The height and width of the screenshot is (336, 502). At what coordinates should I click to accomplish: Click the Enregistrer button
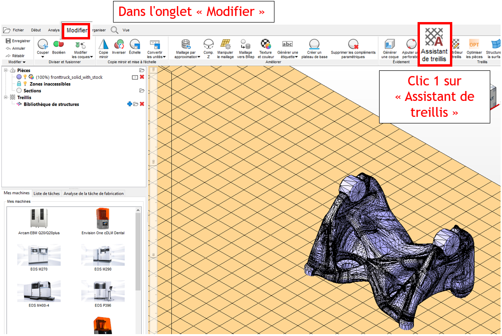18,41
